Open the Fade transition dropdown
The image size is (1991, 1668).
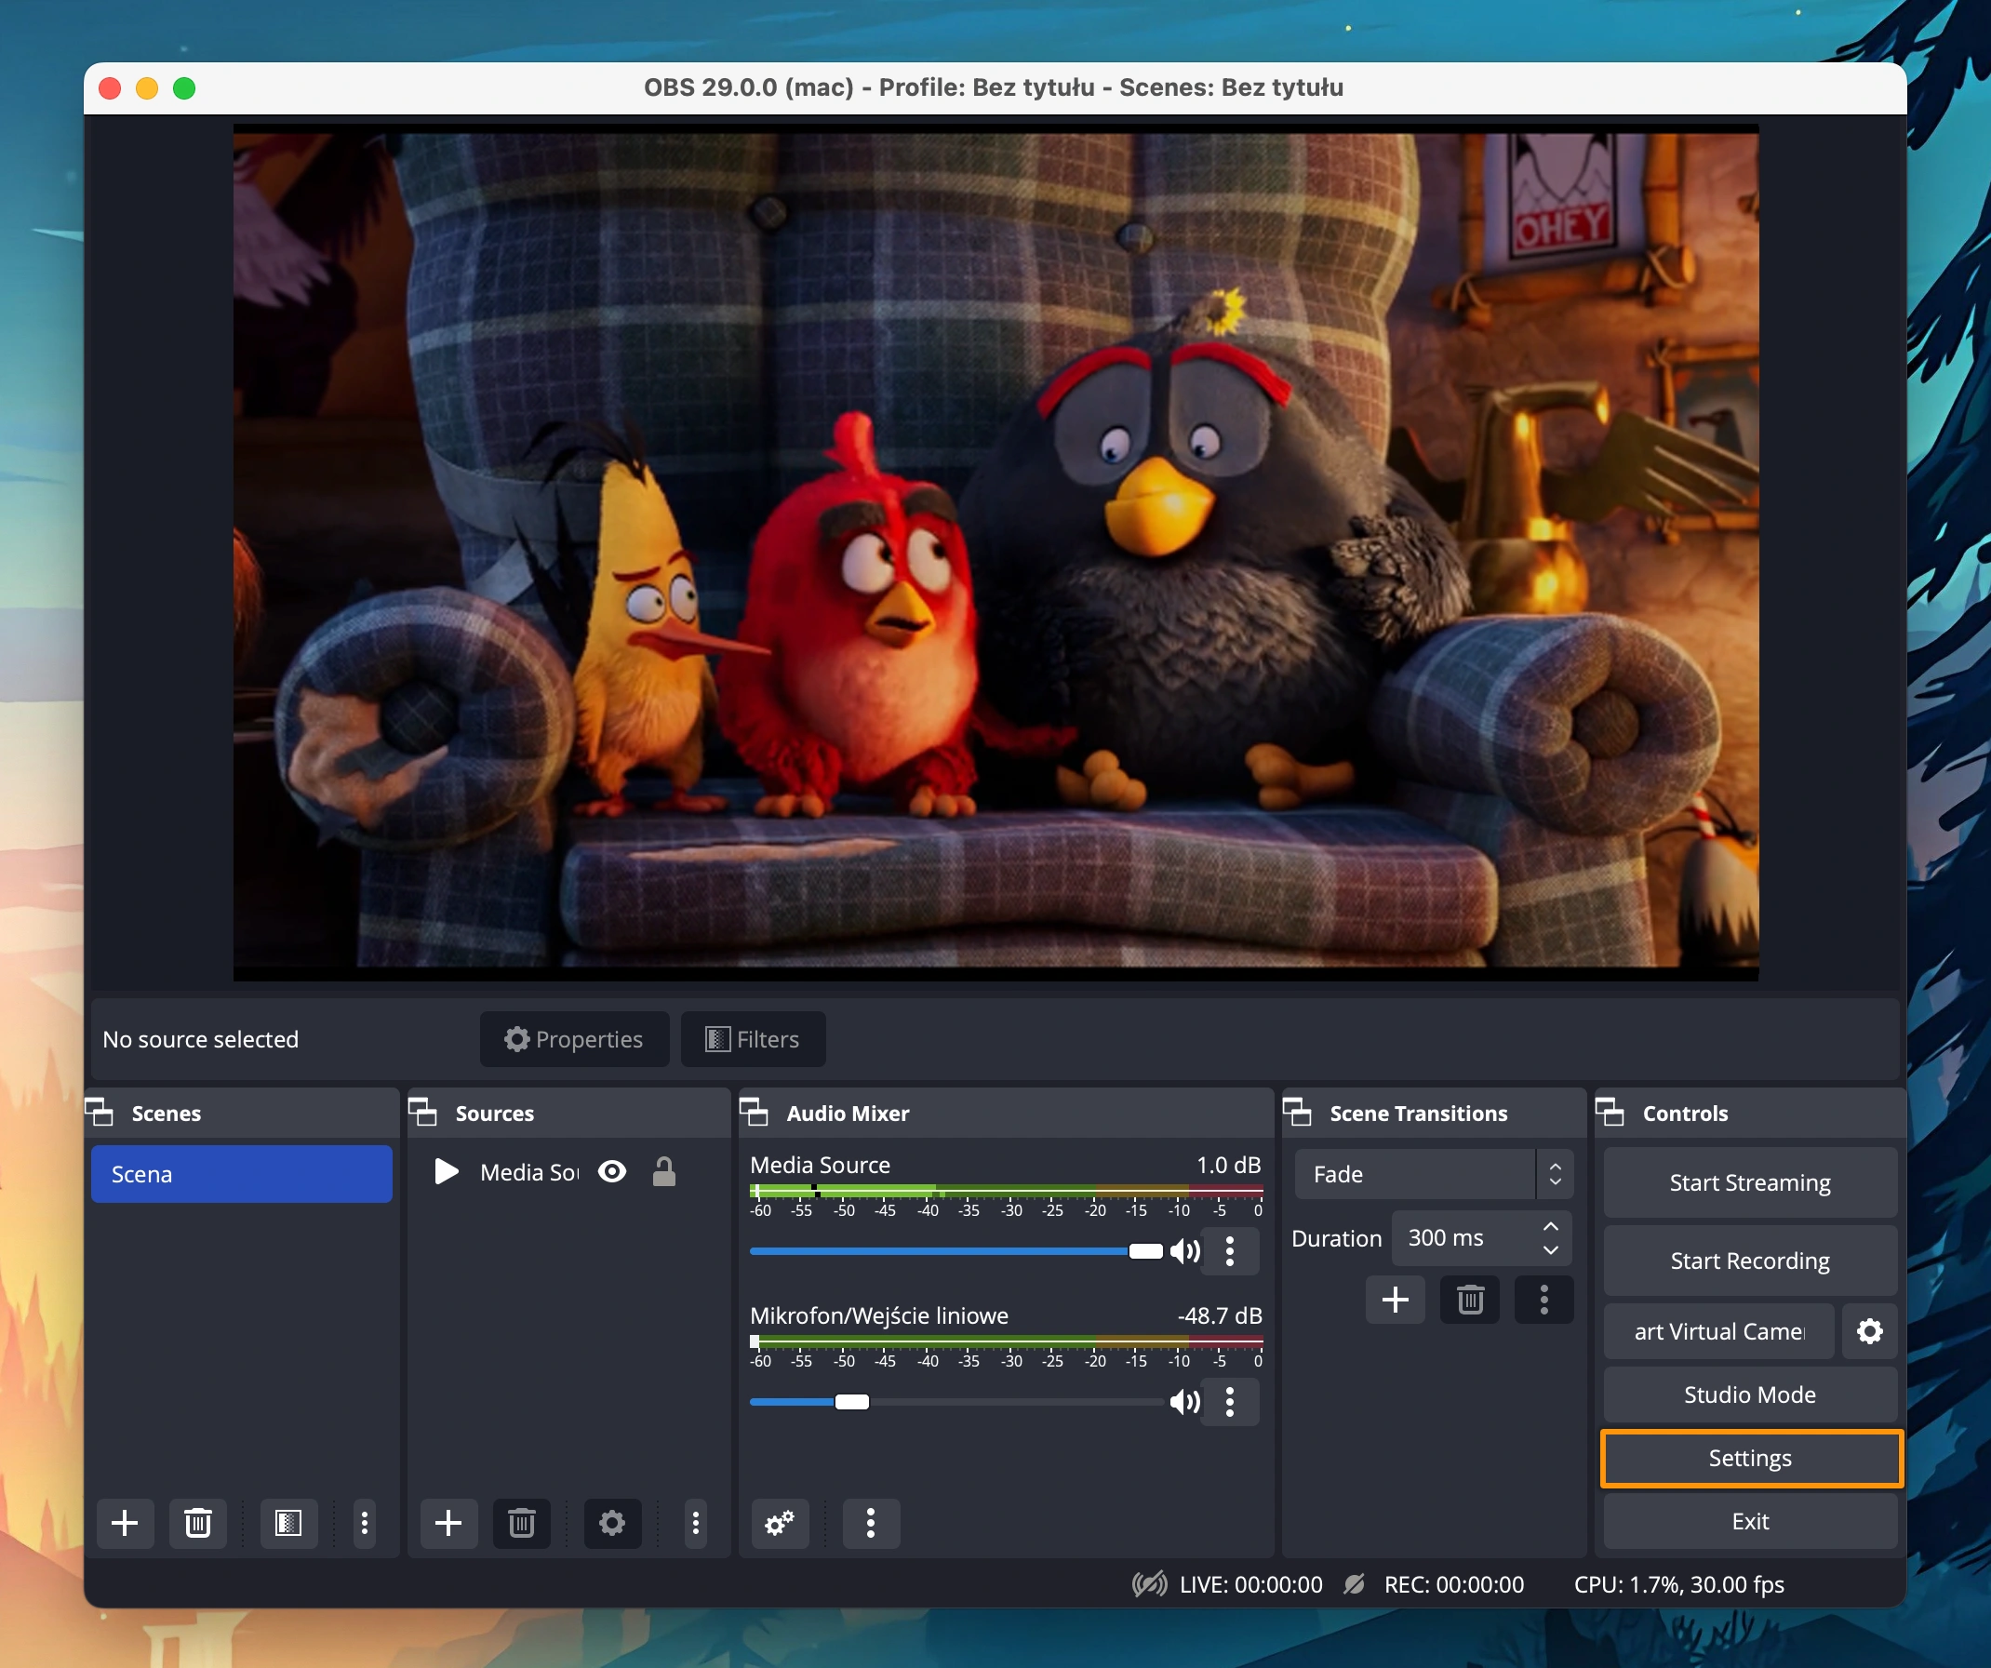(1434, 1174)
